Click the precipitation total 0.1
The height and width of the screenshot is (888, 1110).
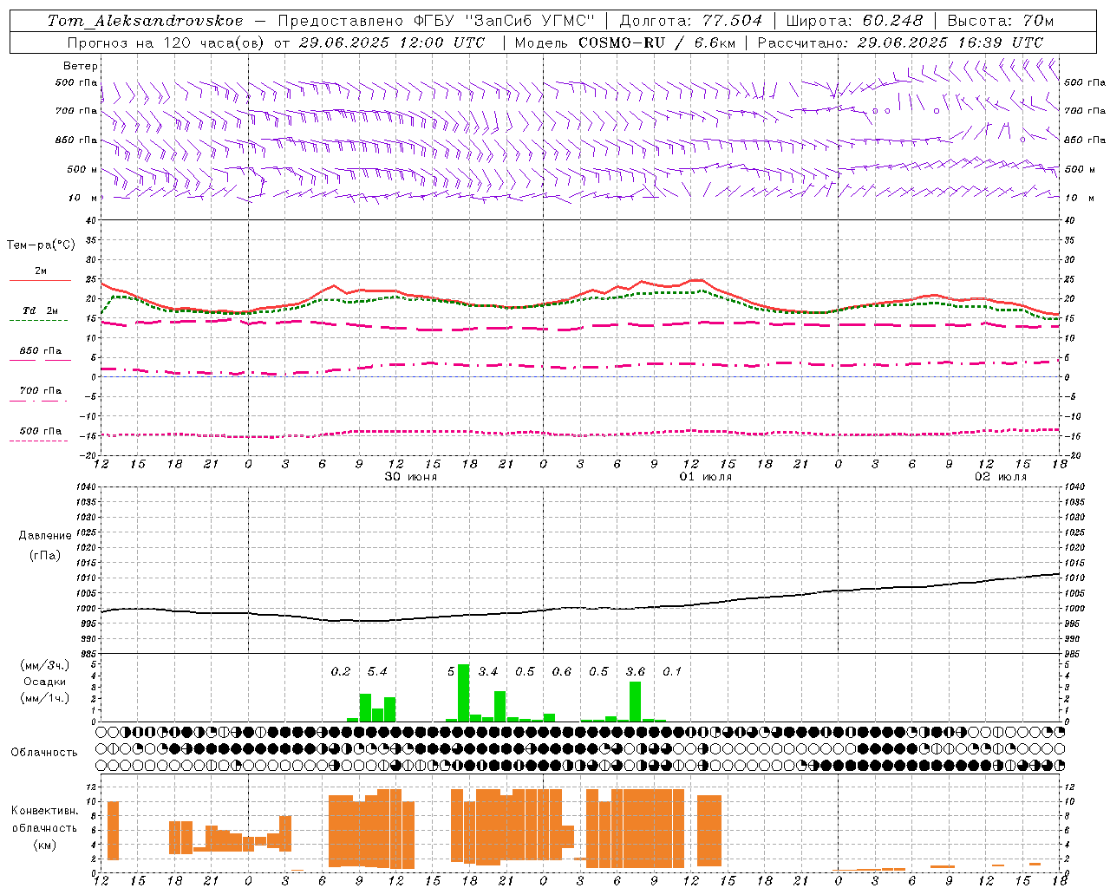coord(672,671)
